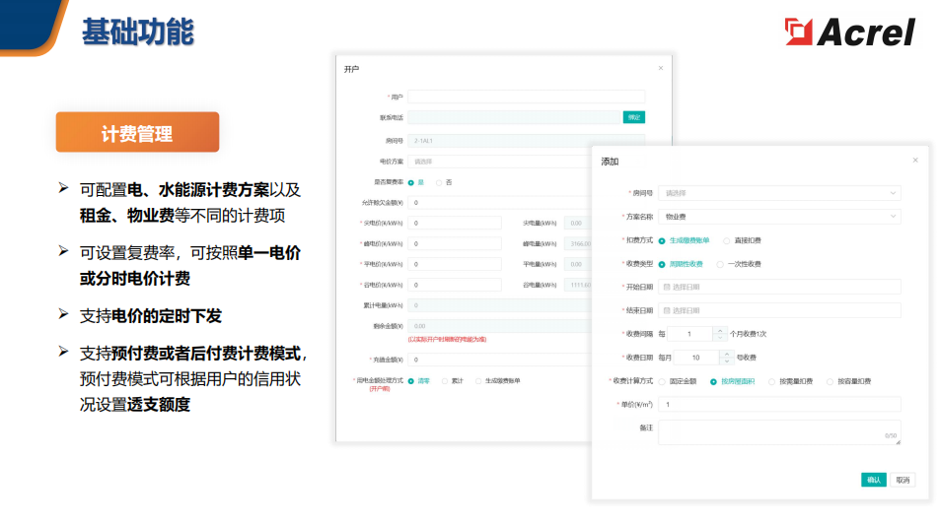939x526 pixels.
Task: Increase 收费日期 day value with up arrow
Action: pyautogui.click(x=726, y=354)
